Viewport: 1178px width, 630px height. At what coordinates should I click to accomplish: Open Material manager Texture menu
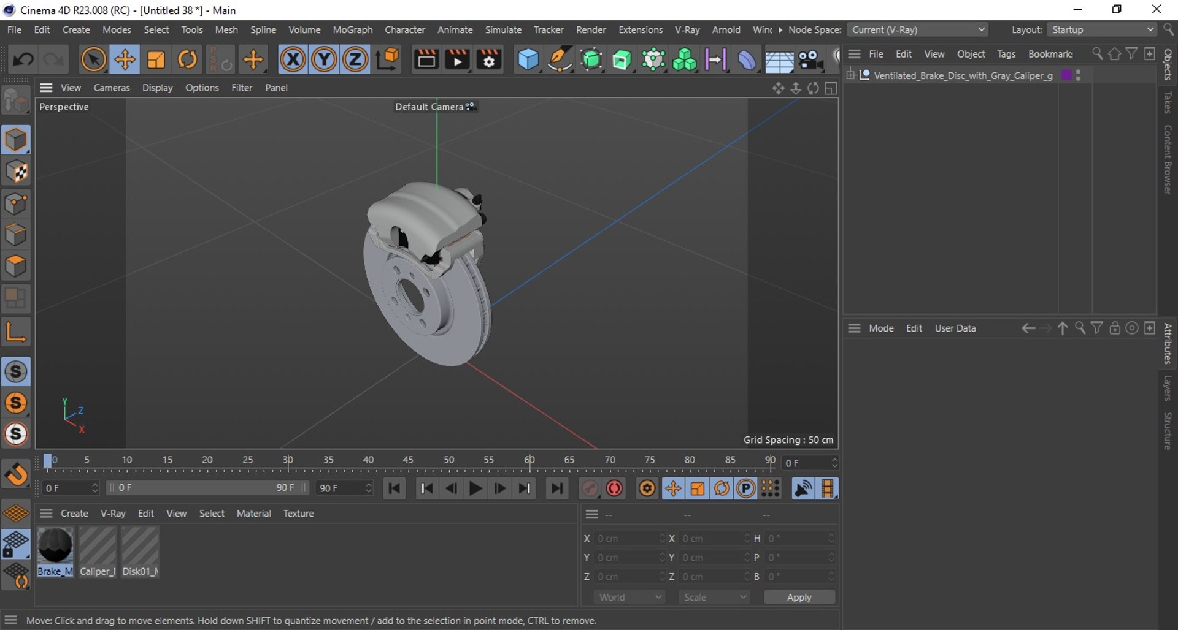point(298,514)
